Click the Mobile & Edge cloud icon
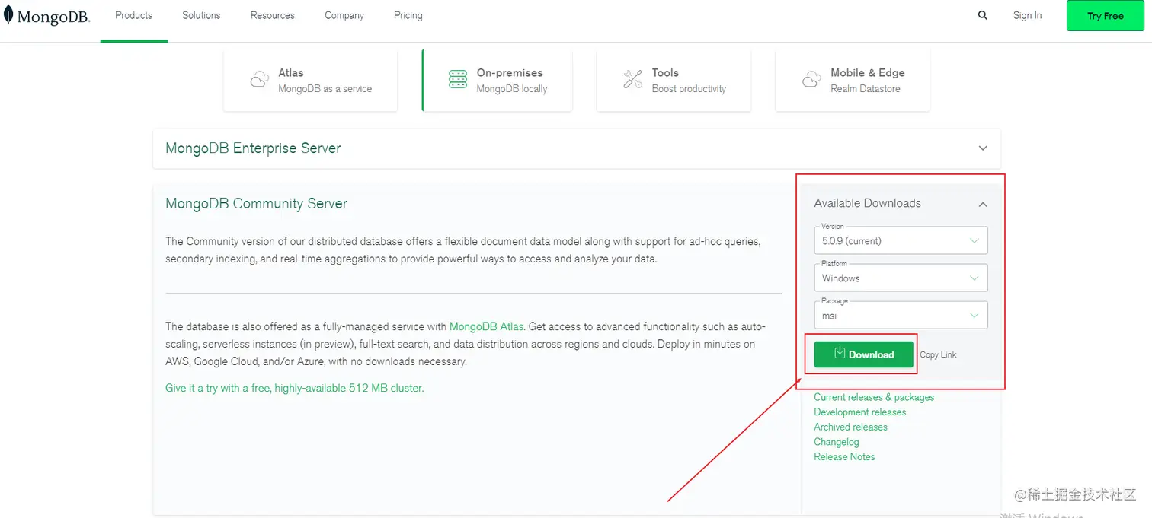 point(811,80)
